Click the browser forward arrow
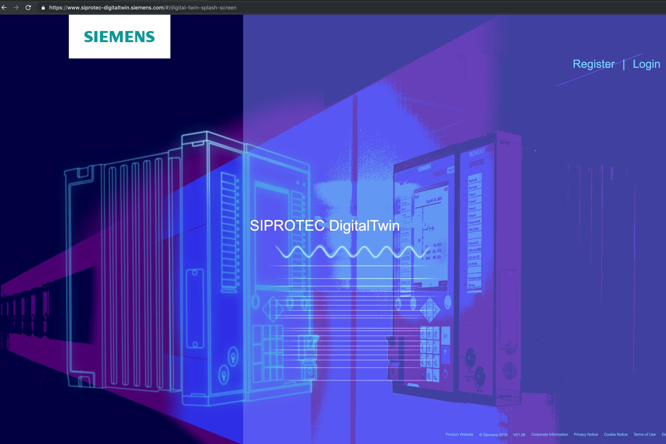 pyautogui.click(x=16, y=8)
